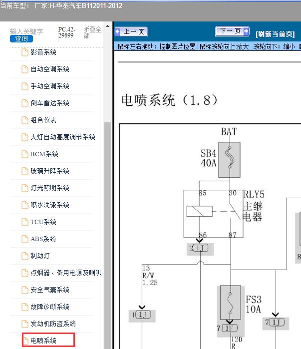Click the document icon beside BCM系统

coord(25,154)
